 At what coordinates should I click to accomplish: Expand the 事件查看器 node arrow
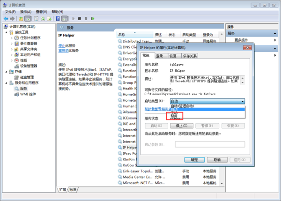11,44
